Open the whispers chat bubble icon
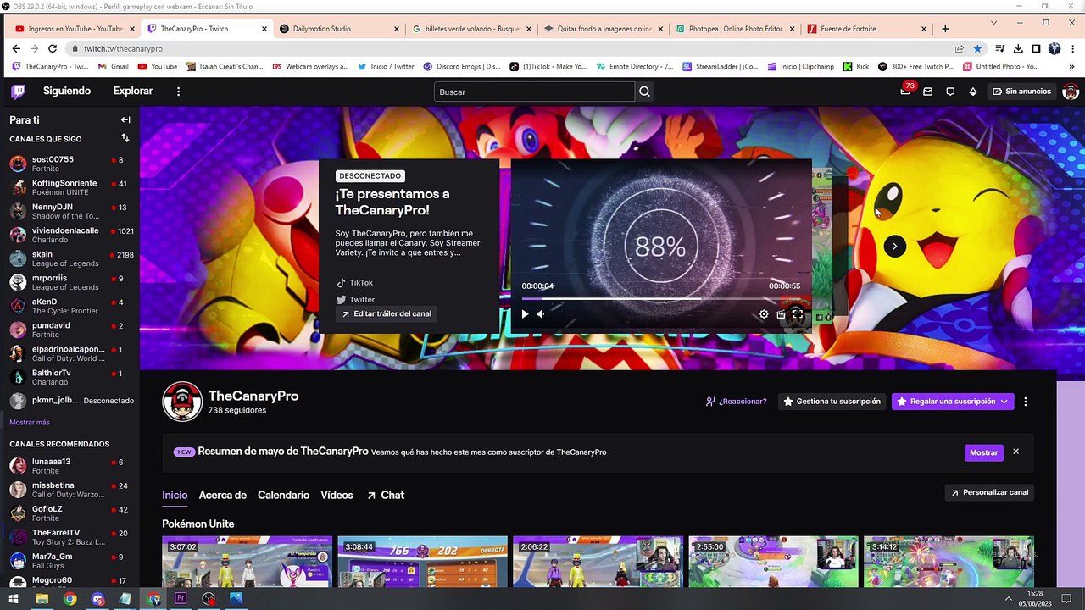This screenshot has width=1085, height=610. 950,91
